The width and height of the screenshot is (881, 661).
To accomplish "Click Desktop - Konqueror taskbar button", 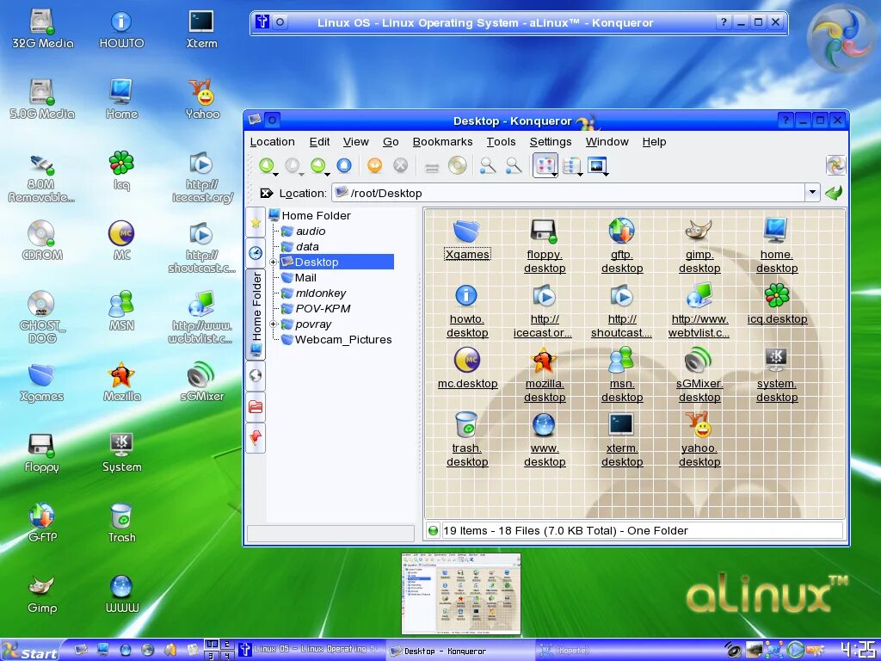I will [x=459, y=651].
